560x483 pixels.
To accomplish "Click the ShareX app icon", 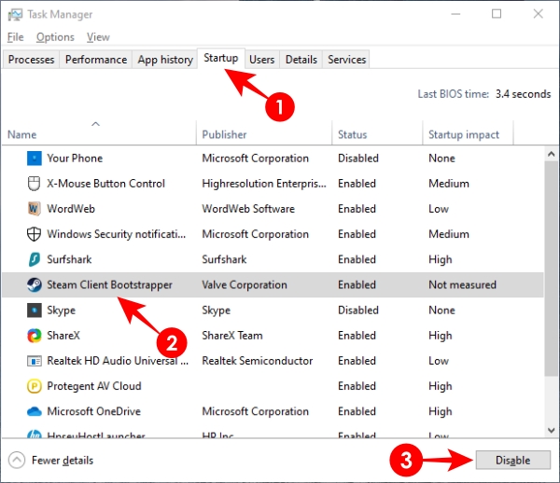I will (34, 335).
